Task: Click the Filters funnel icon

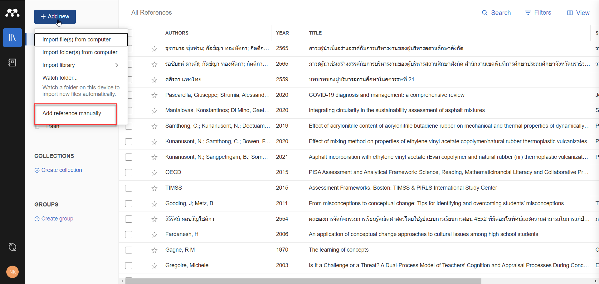Action: (528, 13)
